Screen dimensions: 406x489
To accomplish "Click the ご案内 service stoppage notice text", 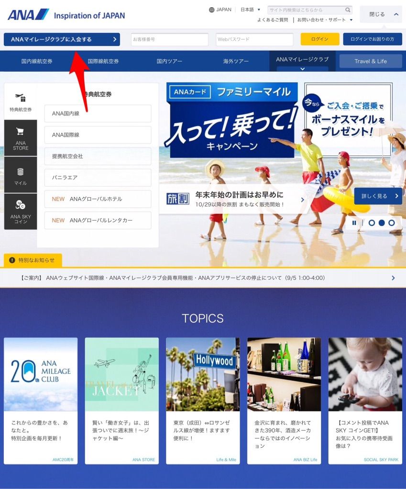I will [173, 278].
